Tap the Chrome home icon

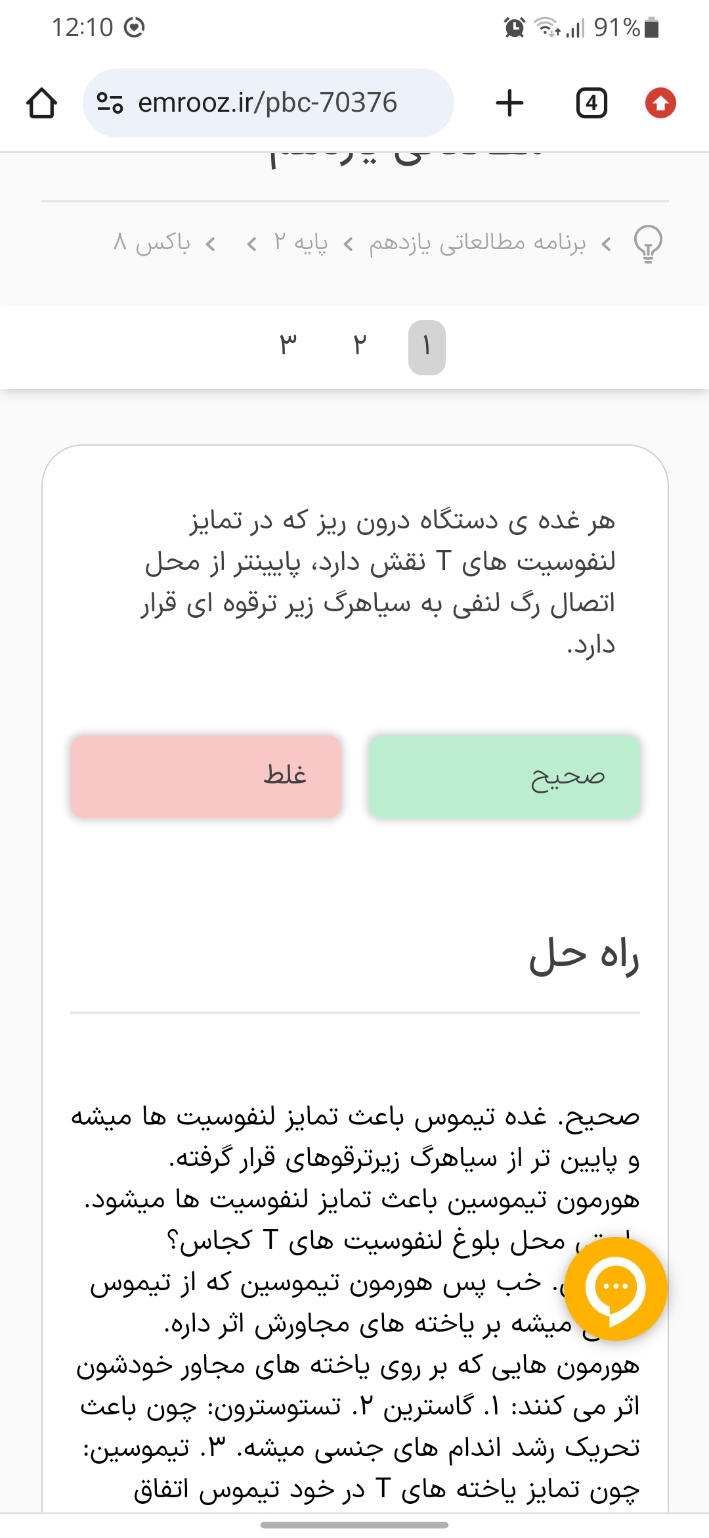click(x=41, y=103)
